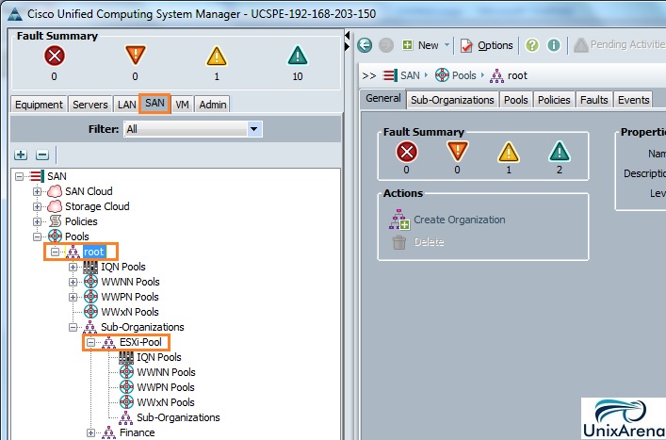Click the Expand All plus button
Image resolution: width=666 pixels, height=440 pixels.
point(21,155)
